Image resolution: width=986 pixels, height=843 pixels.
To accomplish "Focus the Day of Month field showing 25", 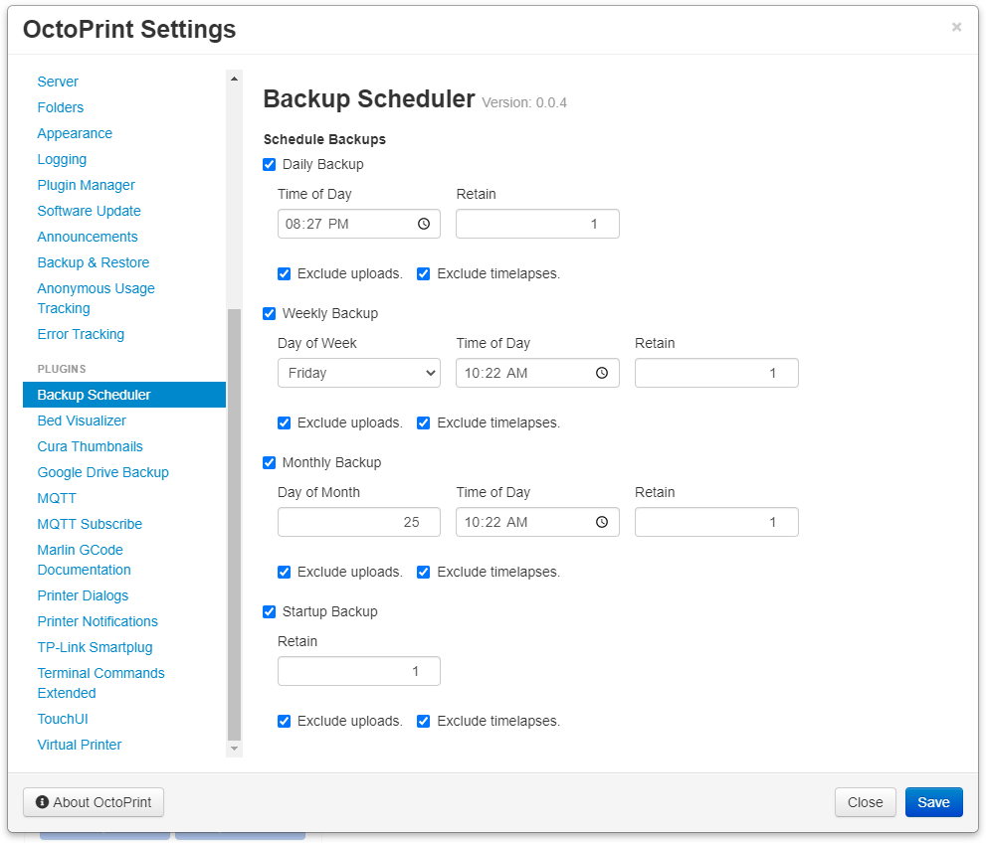I will coord(359,522).
